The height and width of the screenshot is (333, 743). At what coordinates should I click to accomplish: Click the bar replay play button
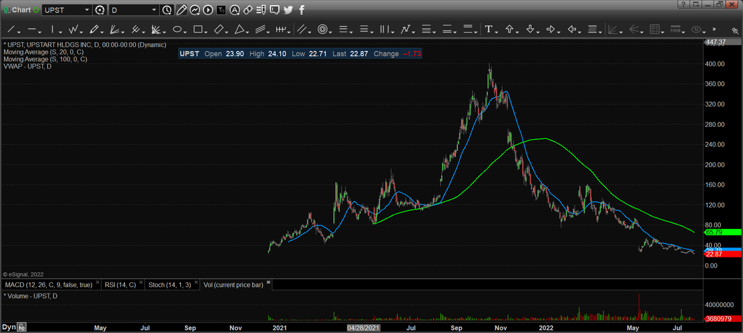(208, 10)
